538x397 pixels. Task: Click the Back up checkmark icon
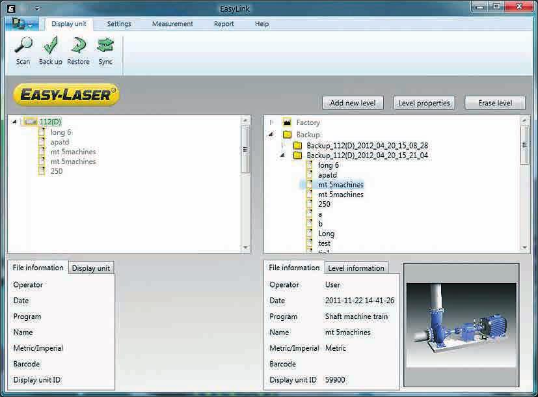tap(50, 46)
